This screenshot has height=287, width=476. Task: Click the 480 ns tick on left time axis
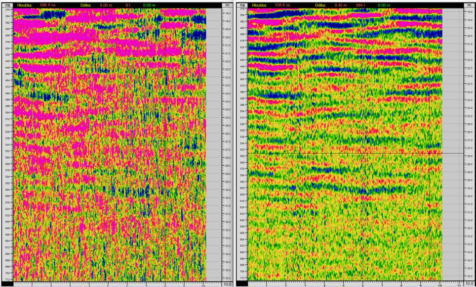[7, 92]
